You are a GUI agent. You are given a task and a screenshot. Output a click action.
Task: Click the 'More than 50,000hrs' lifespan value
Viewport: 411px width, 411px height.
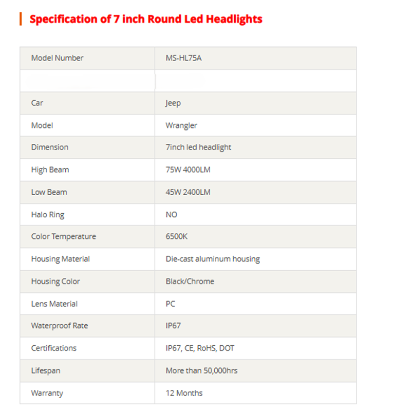(201, 370)
